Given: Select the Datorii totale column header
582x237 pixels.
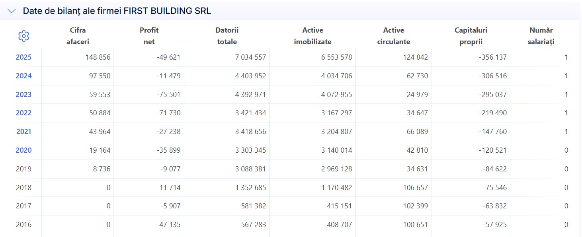Looking at the screenshot, I should tap(227, 36).
